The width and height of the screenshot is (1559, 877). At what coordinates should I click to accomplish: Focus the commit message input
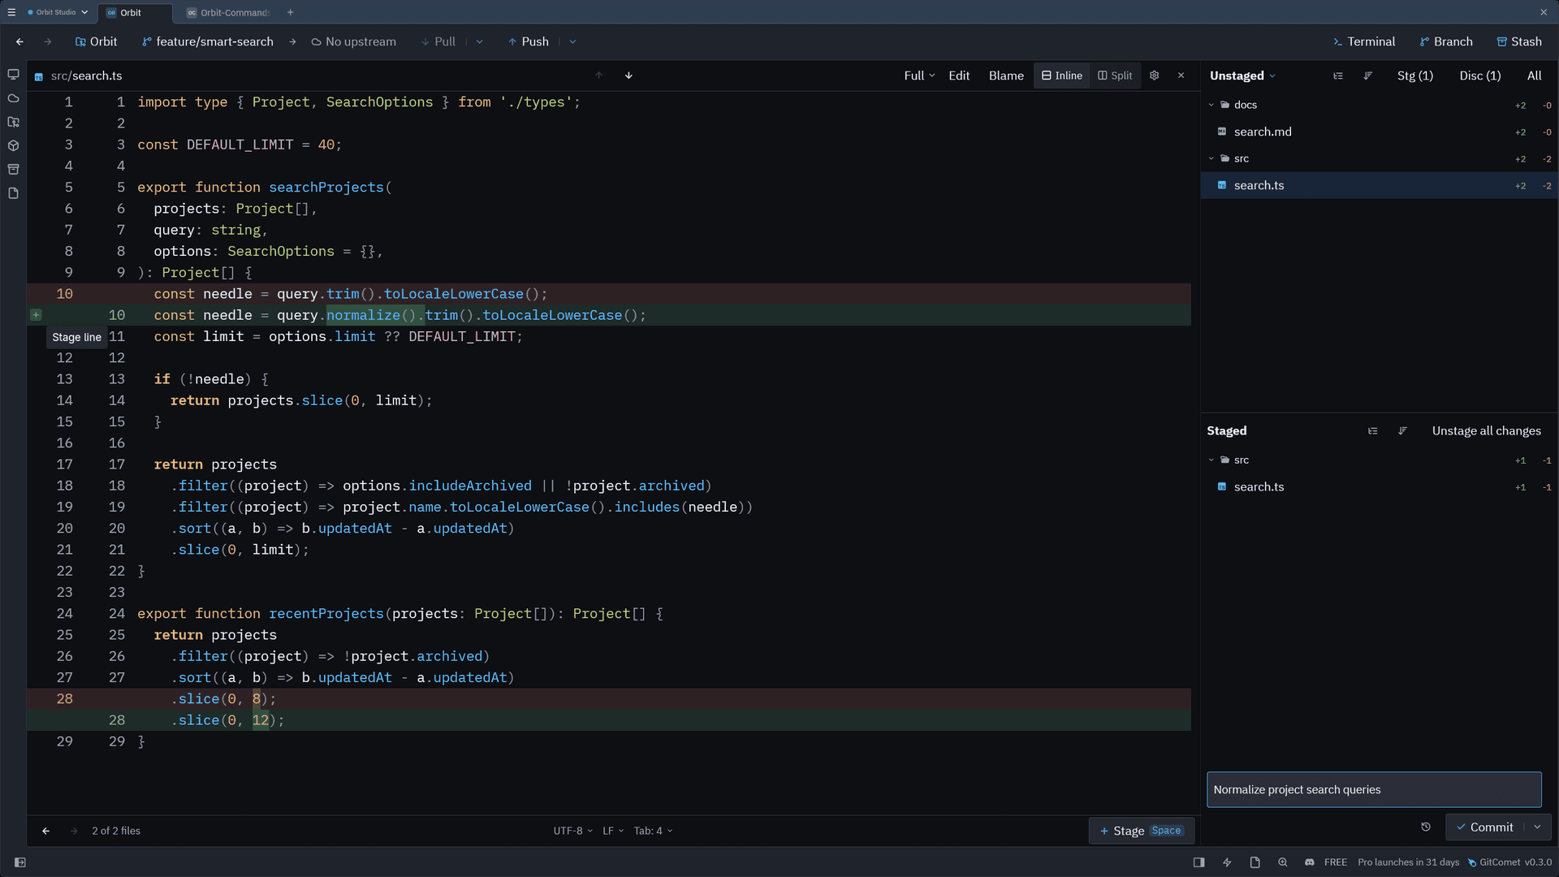point(1374,789)
